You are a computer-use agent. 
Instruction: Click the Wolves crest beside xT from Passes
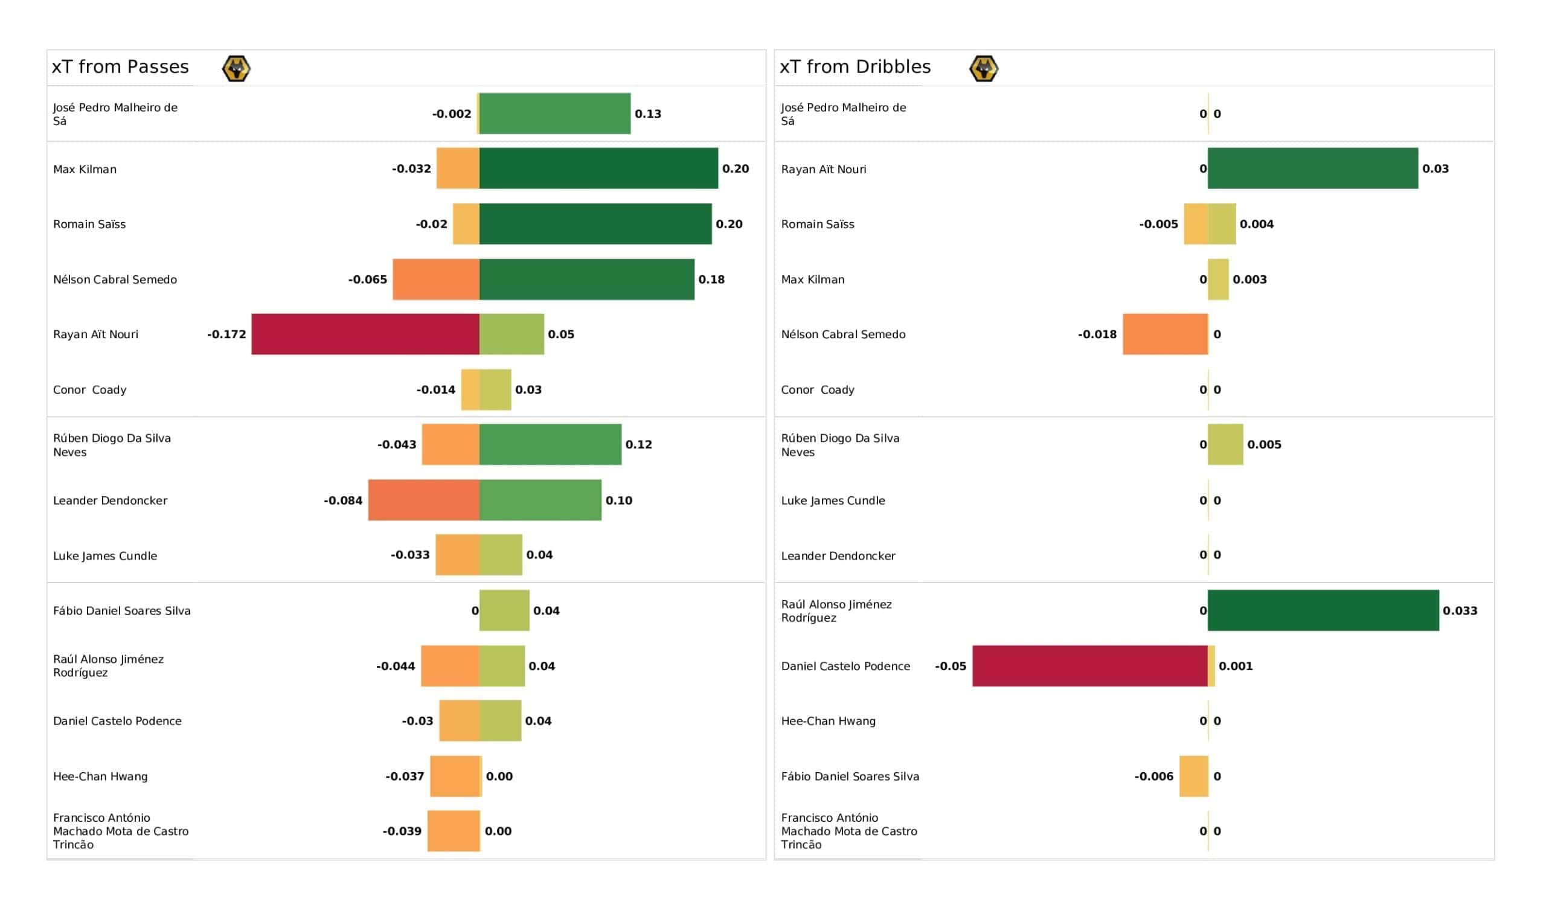tap(236, 68)
